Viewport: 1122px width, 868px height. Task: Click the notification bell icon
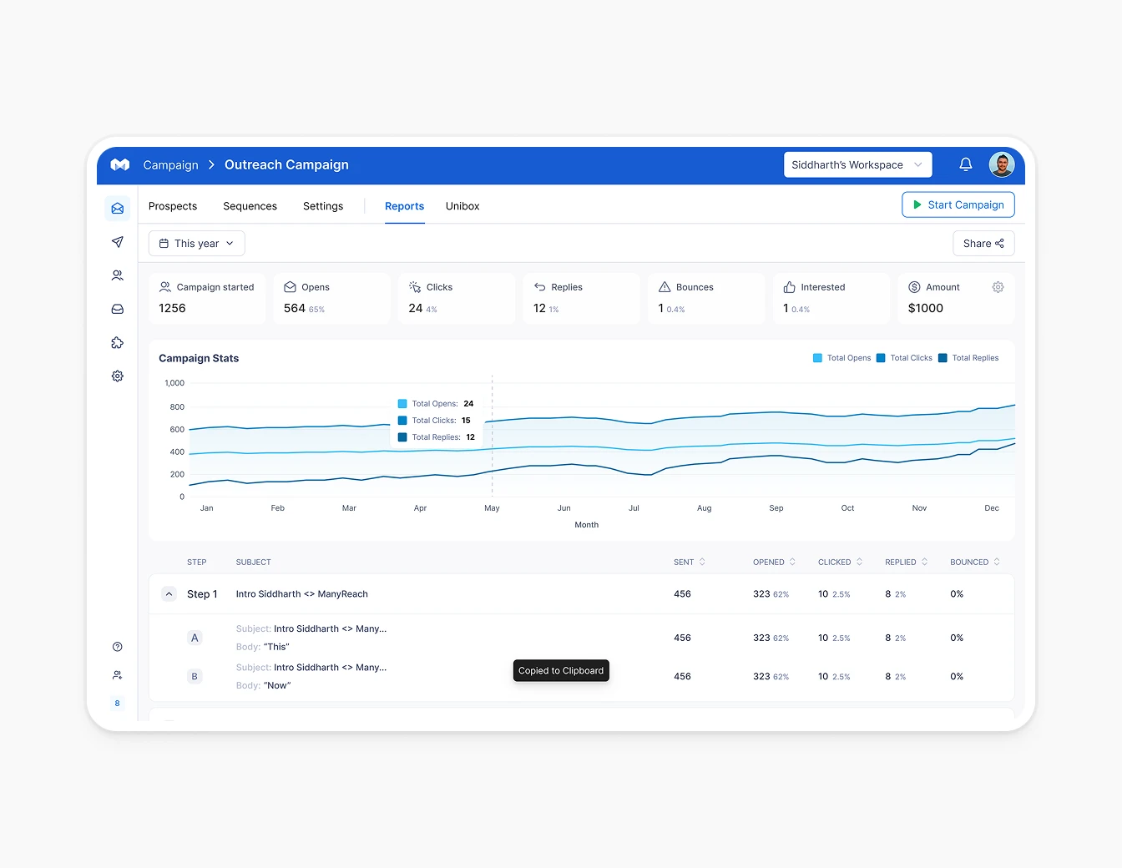point(966,164)
